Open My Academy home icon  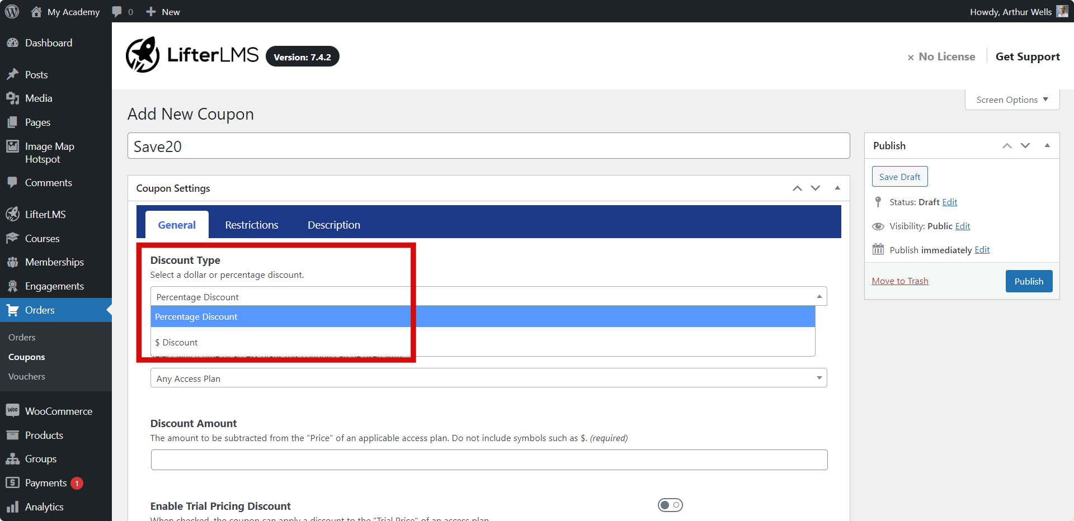tap(36, 12)
